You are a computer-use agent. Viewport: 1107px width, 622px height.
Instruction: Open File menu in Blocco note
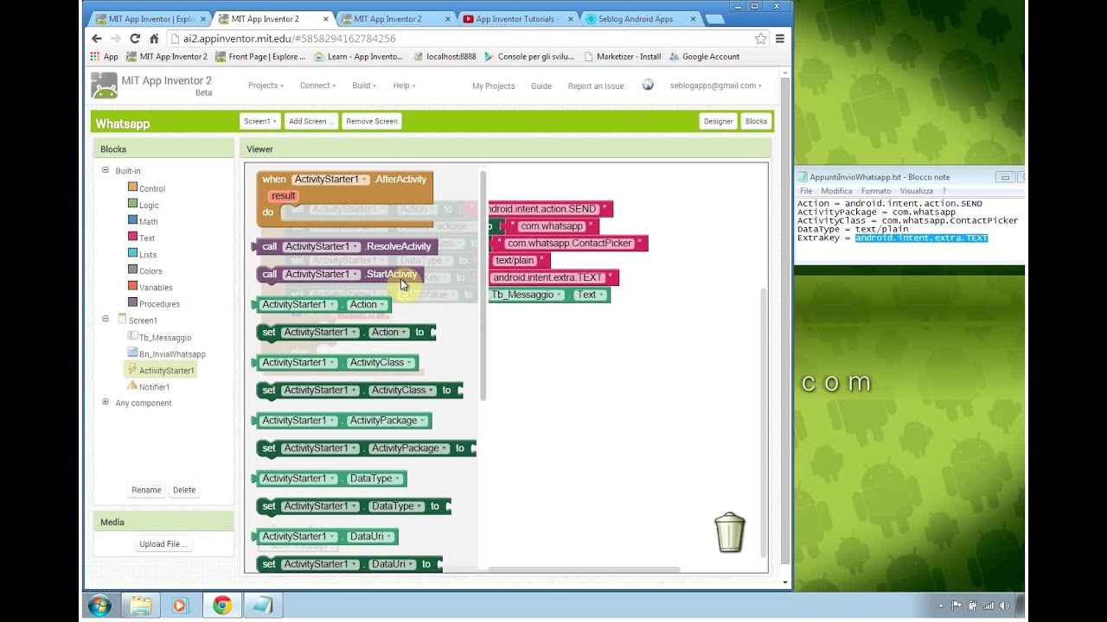pyautogui.click(x=805, y=191)
